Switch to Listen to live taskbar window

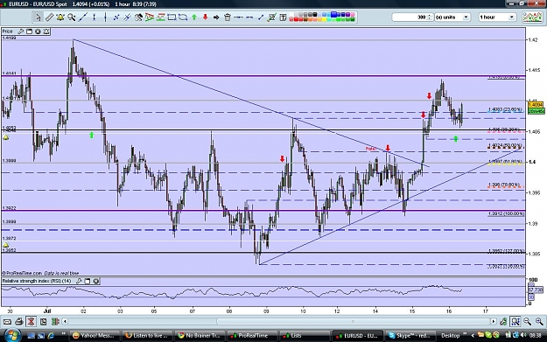click(148, 335)
